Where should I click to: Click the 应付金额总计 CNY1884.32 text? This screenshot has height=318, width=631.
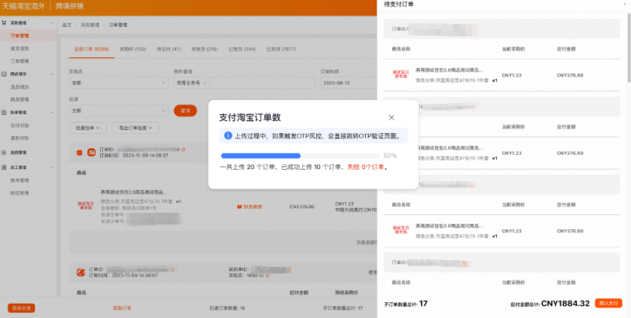pos(550,304)
